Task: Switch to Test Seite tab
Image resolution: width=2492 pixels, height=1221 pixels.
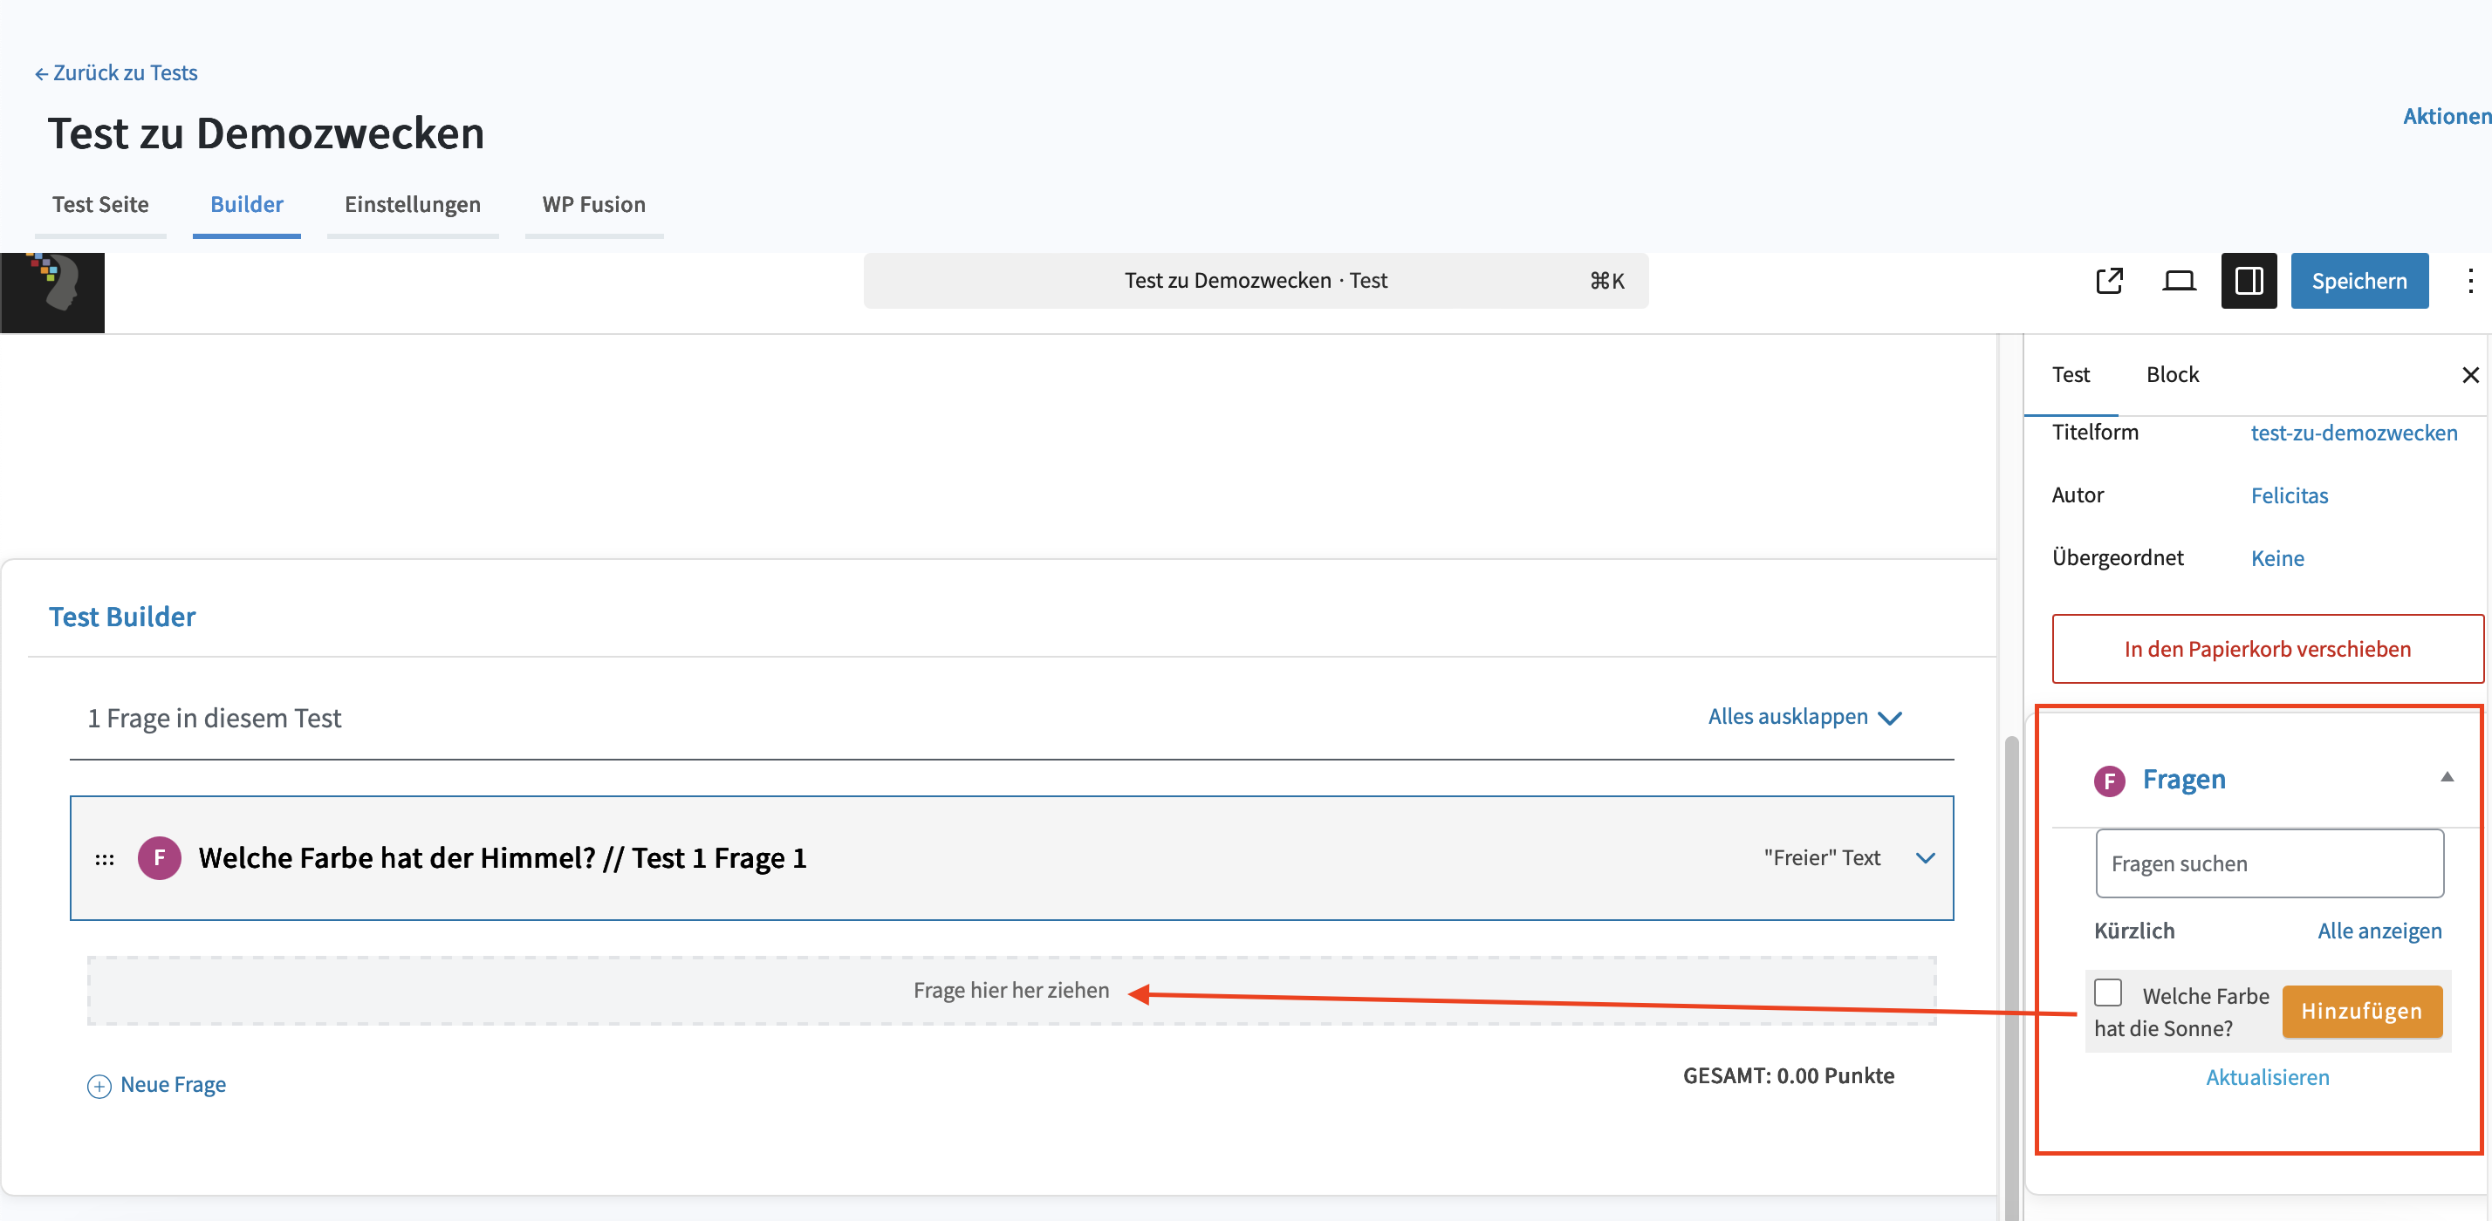Action: coord(100,204)
